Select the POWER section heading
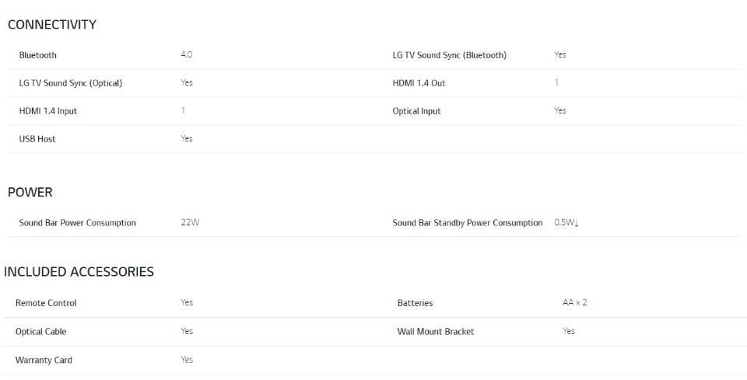Image resolution: width=747 pixels, height=380 pixels. [30, 192]
